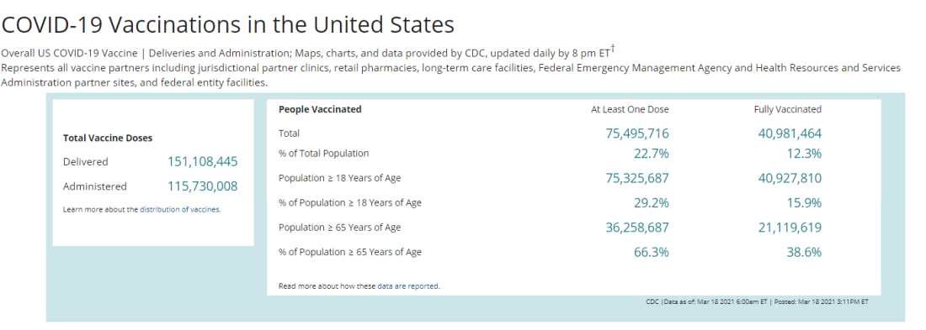Click the 66.3% of 65+ population figure
The width and height of the screenshot is (926, 330).
click(x=651, y=252)
